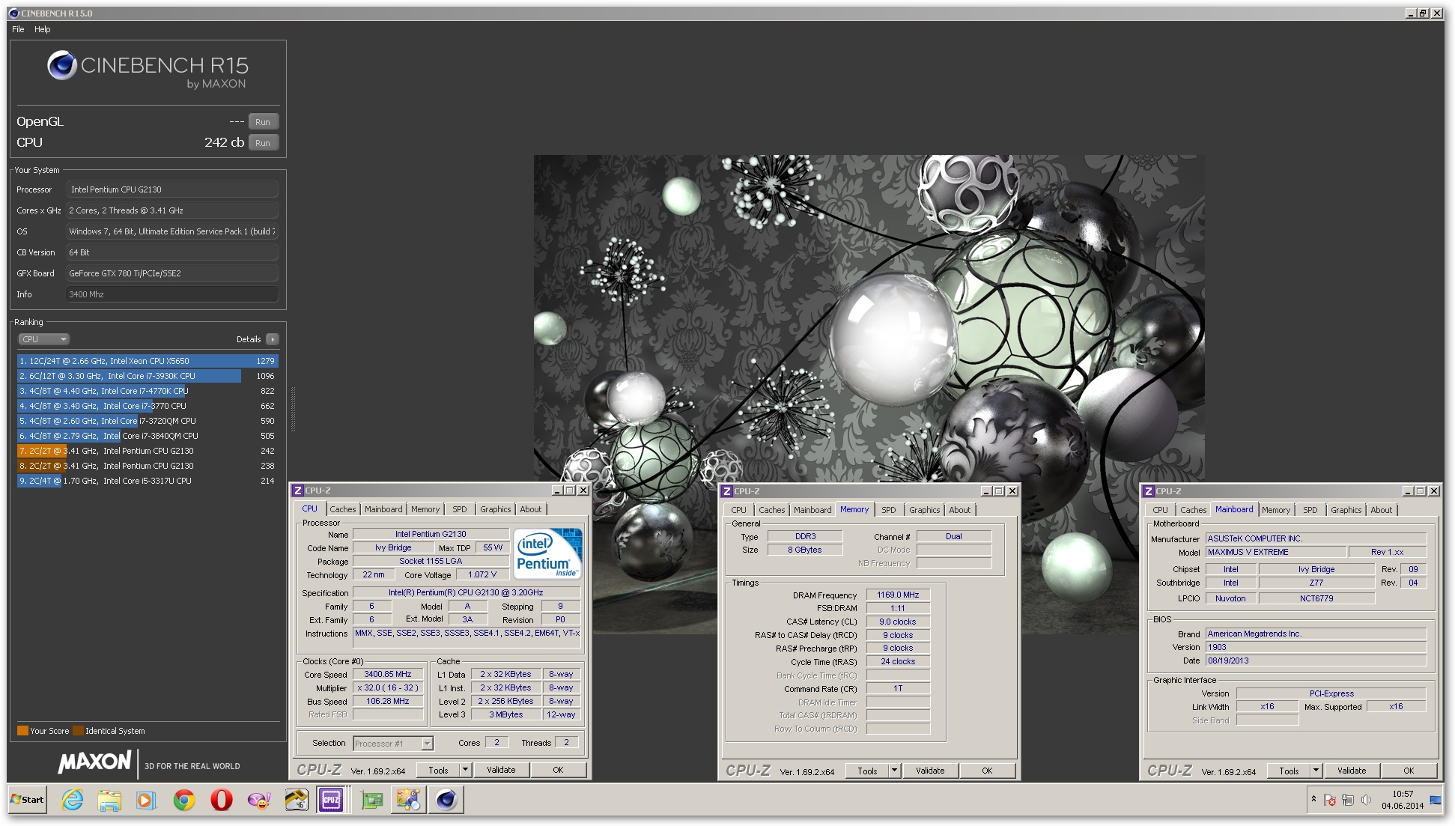Open the volume speaker icon in tray
This screenshot has height=826, width=1455.
point(1365,800)
